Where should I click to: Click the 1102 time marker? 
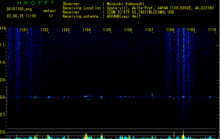tap(44, 30)
